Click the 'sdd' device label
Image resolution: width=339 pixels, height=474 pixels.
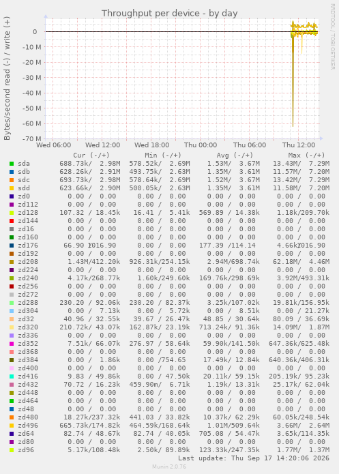[24, 188]
